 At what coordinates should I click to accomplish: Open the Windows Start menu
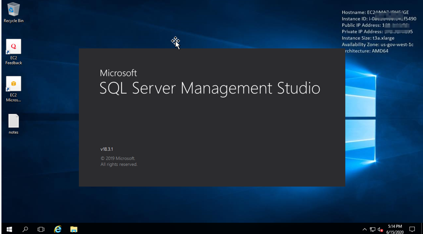coord(9,229)
